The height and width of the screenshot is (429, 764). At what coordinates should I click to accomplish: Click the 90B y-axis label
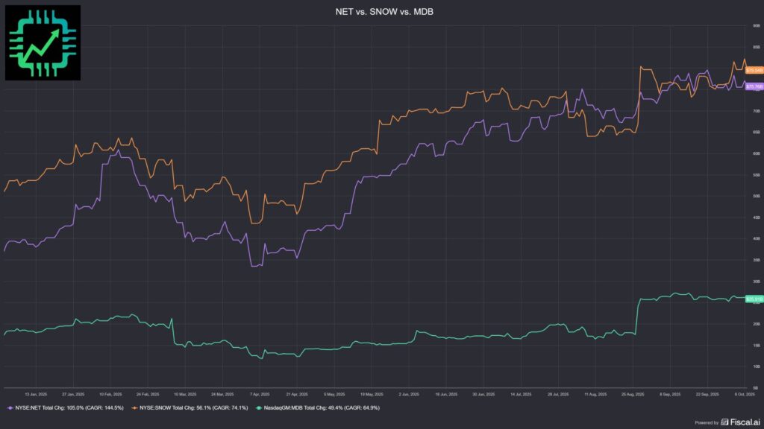pos(755,26)
